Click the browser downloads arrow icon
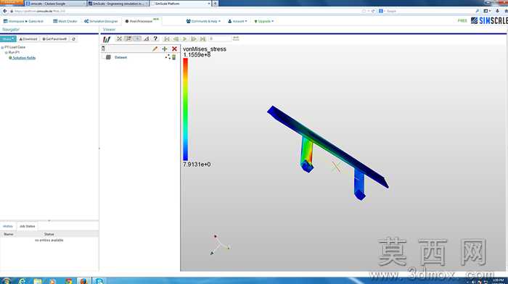The height and width of the screenshot is (284, 508). [x=497, y=11]
